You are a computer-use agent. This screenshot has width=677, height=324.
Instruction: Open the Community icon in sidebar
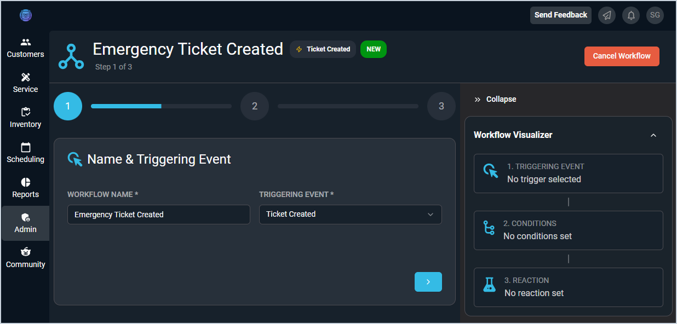click(26, 252)
